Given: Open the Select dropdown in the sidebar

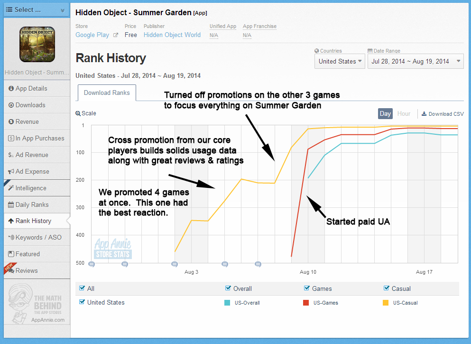Looking at the screenshot, I should [x=37, y=10].
